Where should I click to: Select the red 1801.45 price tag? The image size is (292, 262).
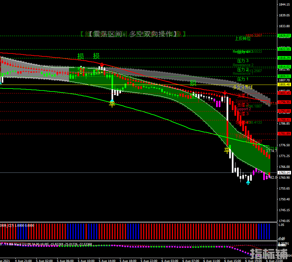tap(284, 93)
